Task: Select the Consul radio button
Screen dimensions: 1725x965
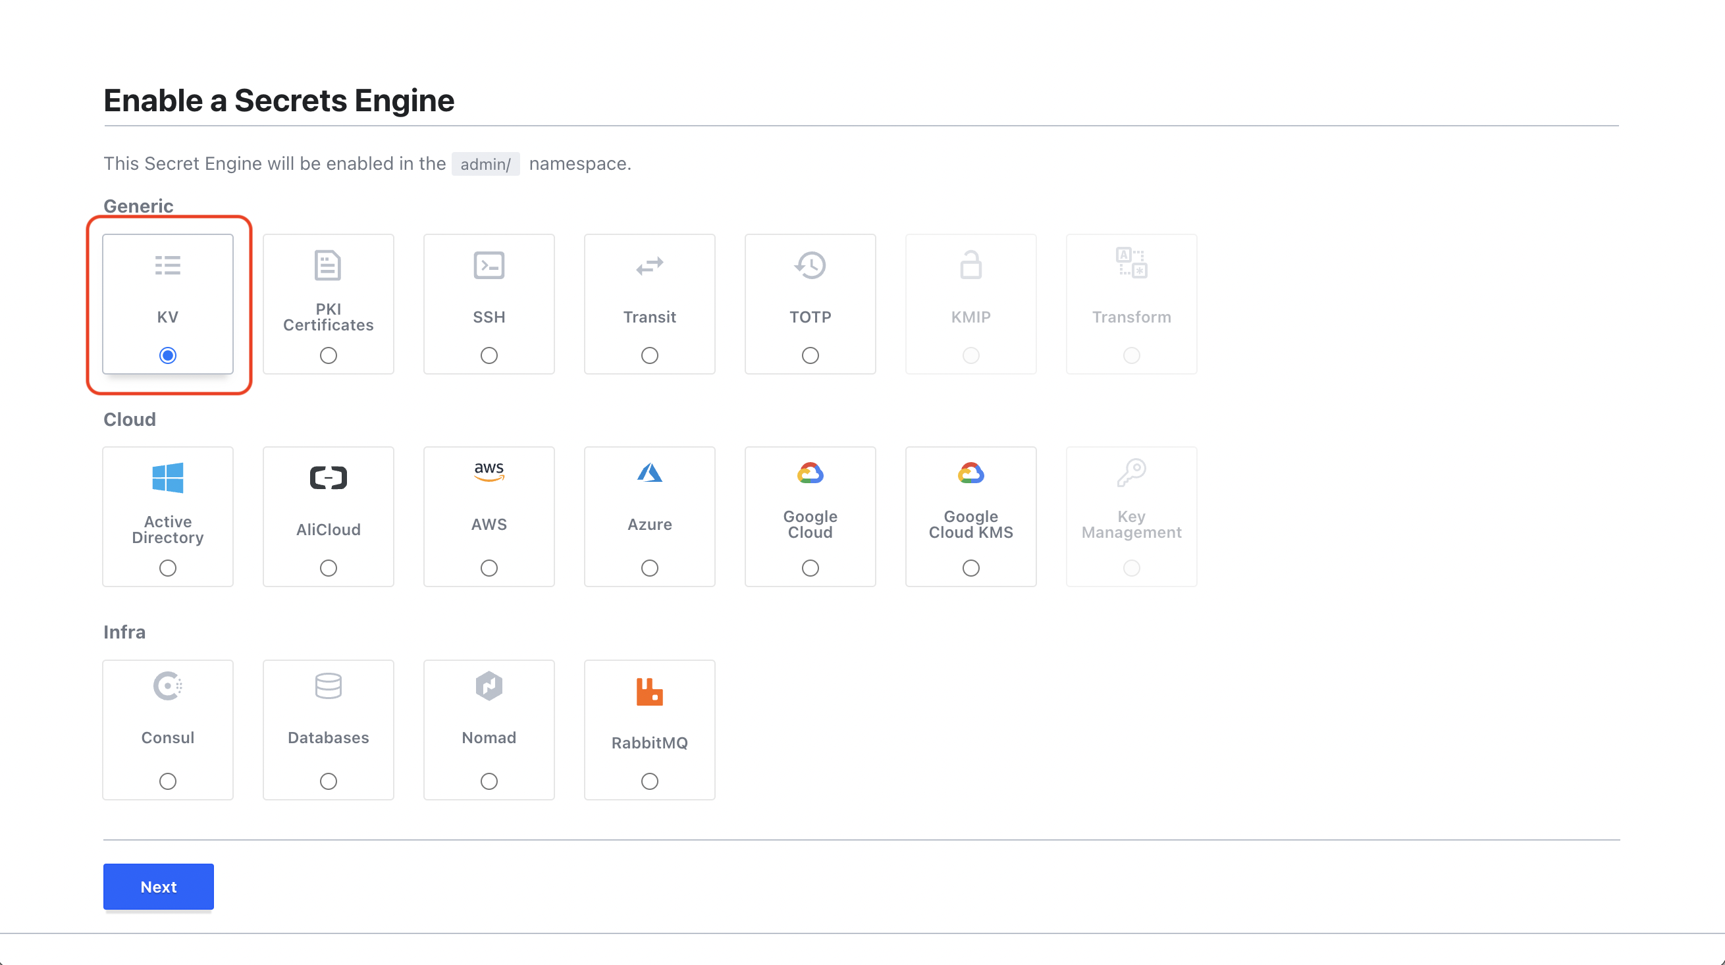Action: click(167, 781)
